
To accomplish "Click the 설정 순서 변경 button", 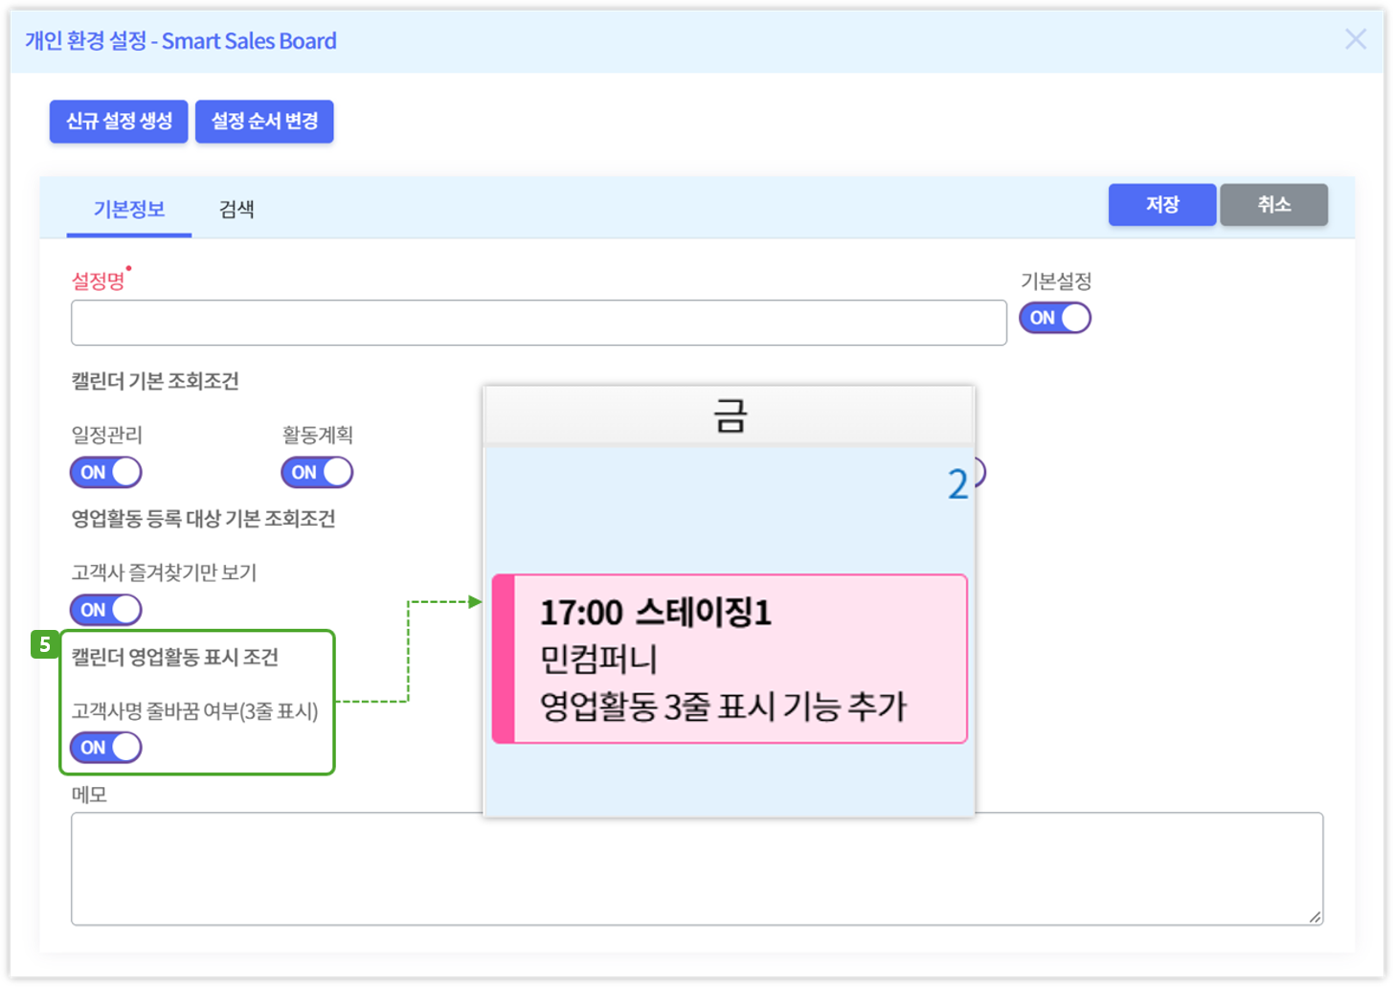I will [x=264, y=122].
